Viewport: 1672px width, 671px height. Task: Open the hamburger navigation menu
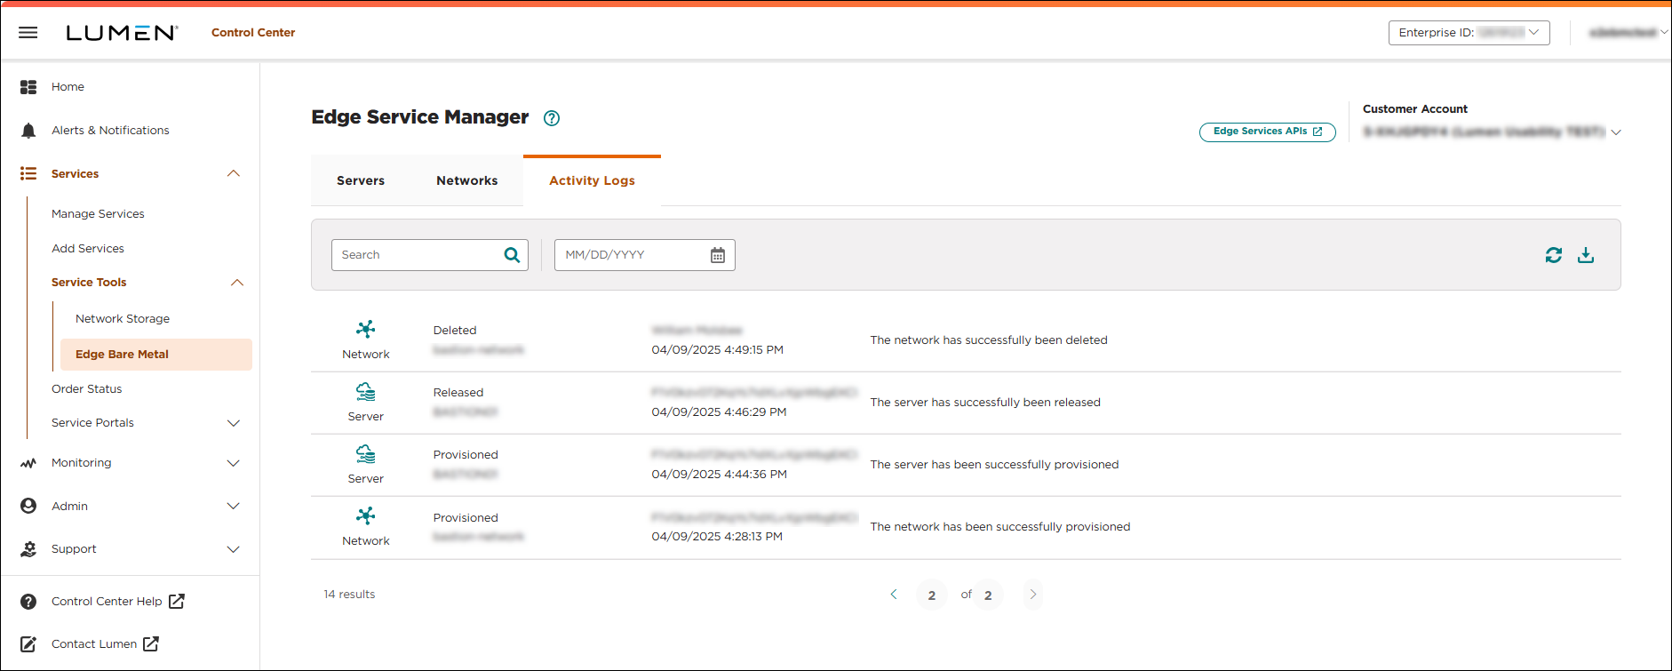pyautogui.click(x=28, y=33)
